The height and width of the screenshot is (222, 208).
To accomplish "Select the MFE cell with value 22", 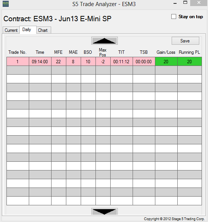I will [x=59, y=61].
